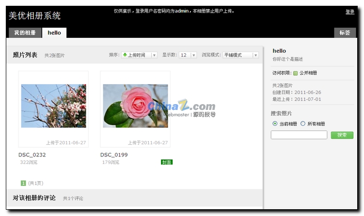Click the (共1页) page total text
The width and height of the screenshot is (364, 216).
(35, 183)
